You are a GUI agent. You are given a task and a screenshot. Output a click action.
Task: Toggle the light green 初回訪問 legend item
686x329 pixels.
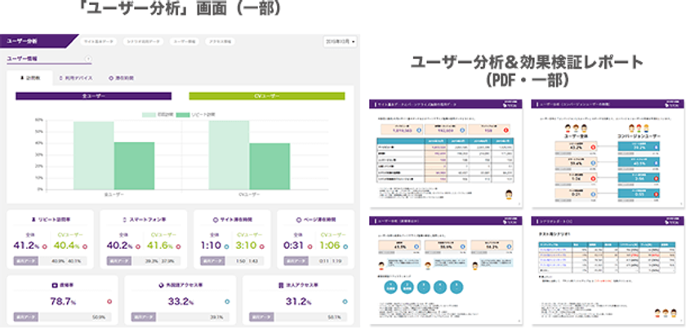tap(156, 114)
